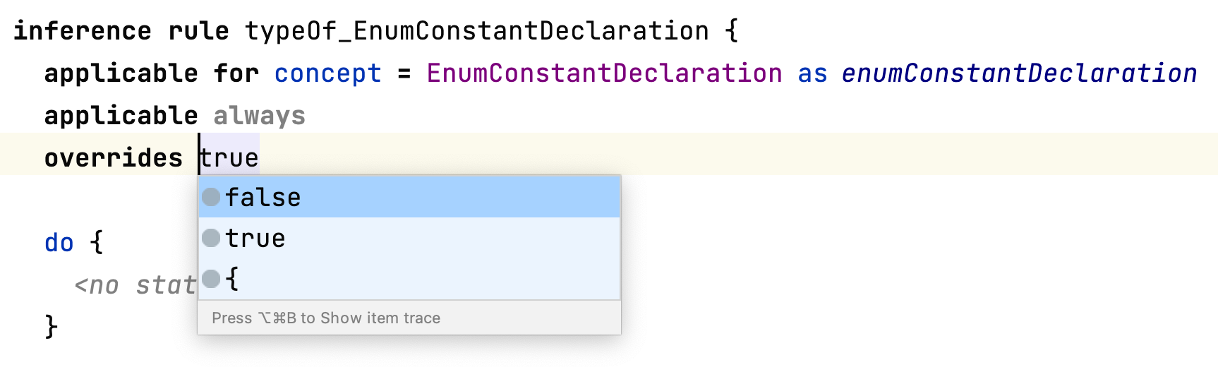
Task: Click the no statements placeholder
Action: click(134, 285)
